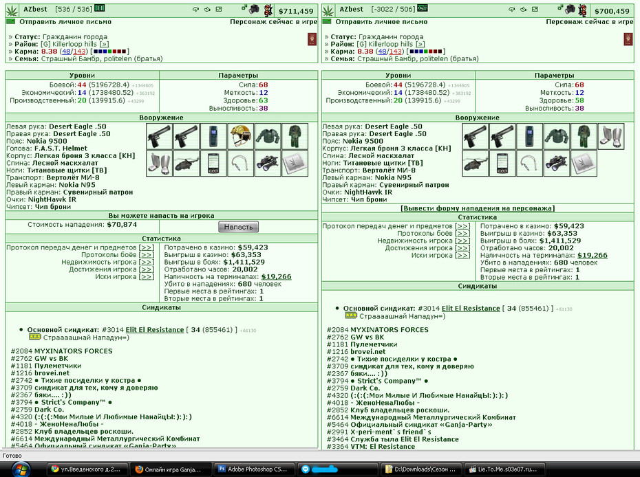Open the Elit El Resistance syndicate link on left
640x477 pixels.
155,329
